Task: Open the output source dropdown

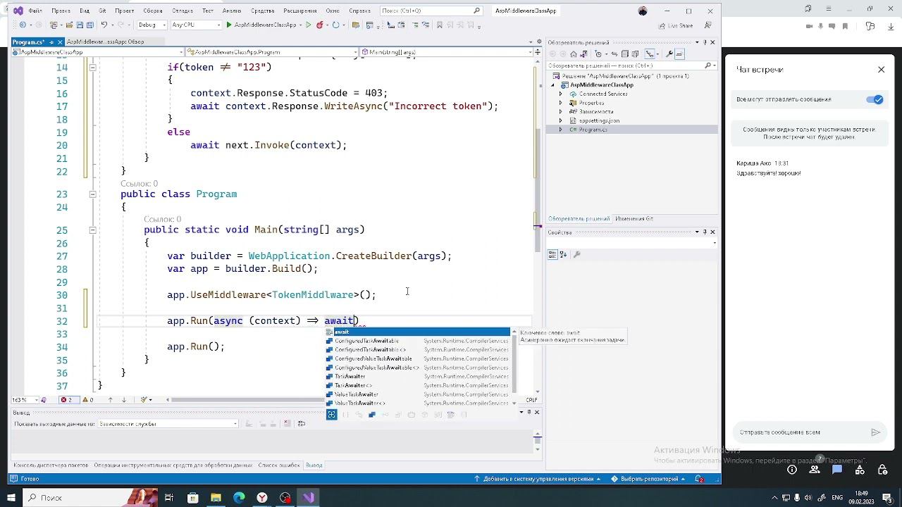Action: pyautogui.click(x=168, y=424)
